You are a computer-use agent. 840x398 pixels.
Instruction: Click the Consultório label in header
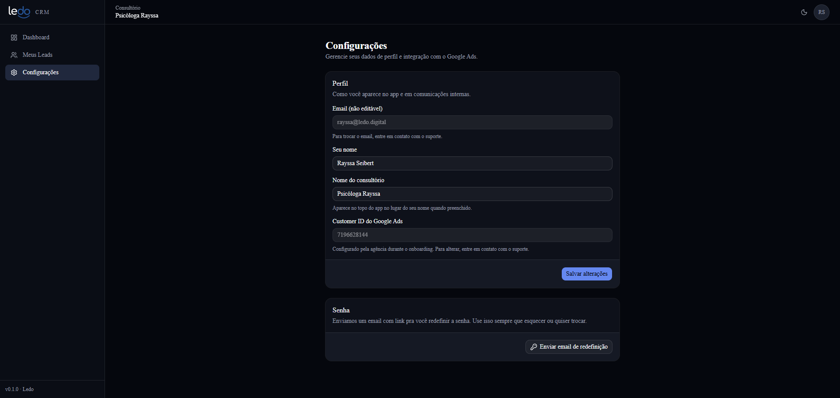pyautogui.click(x=128, y=8)
